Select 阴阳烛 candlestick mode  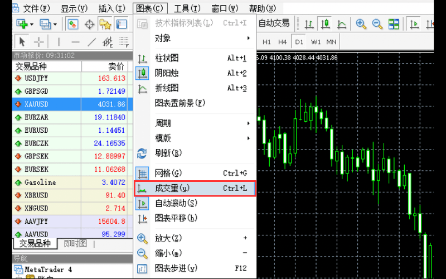(195, 73)
